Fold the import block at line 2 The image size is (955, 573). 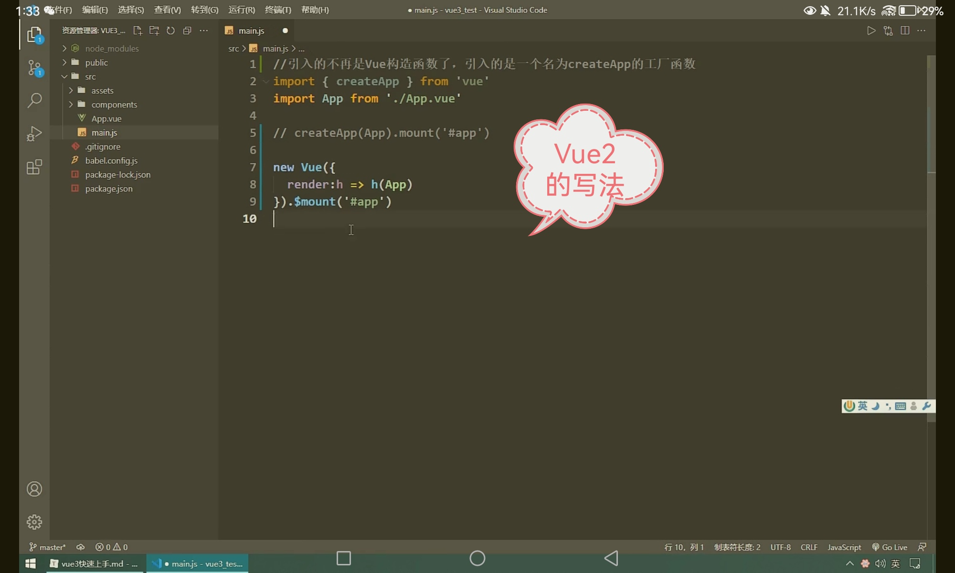(266, 82)
